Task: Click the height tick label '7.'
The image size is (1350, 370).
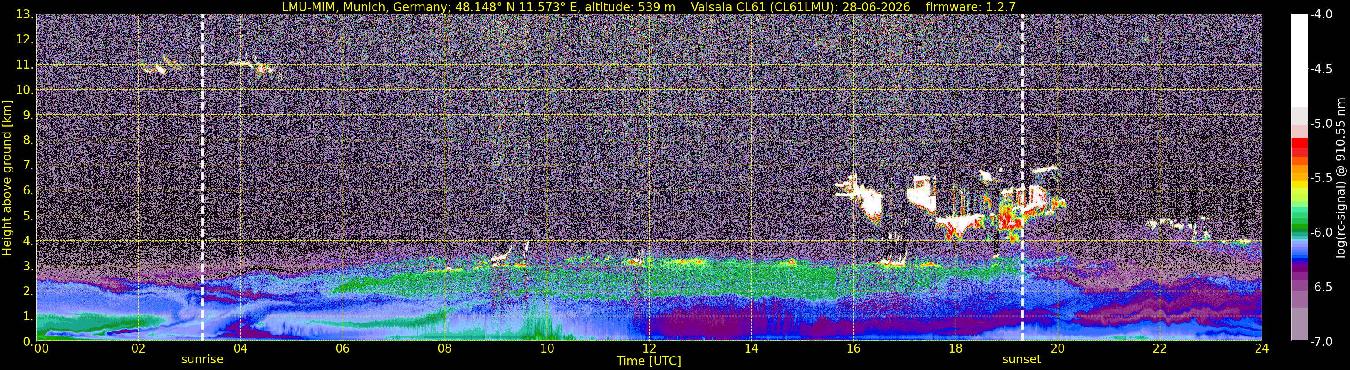Action: click(28, 166)
